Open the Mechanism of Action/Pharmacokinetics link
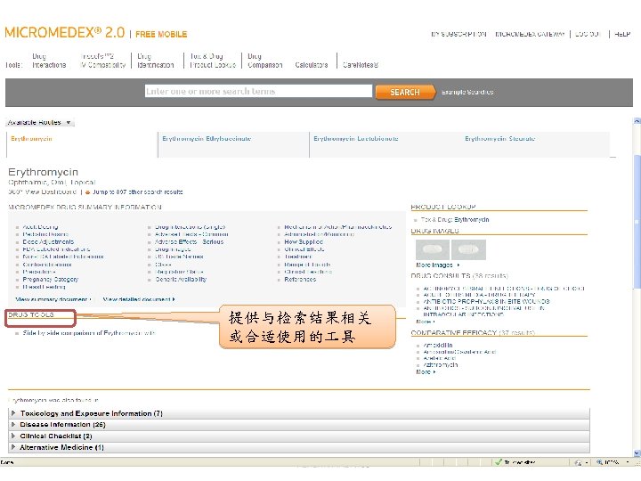This screenshot has height=481, width=641. point(338,227)
